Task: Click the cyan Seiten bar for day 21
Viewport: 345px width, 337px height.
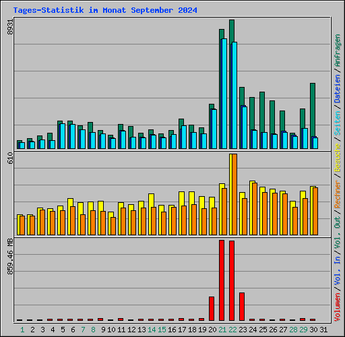Action: coord(224,94)
